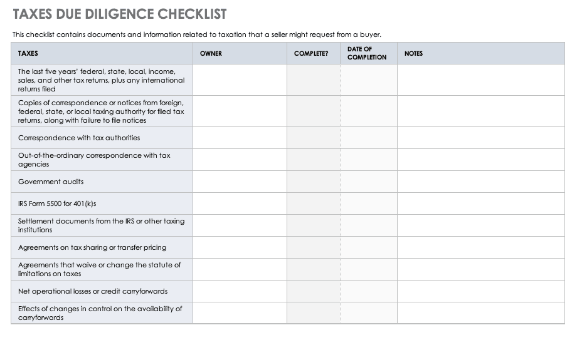
Task: Click the Notes cell for IRS Form 5500 row
Action: coord(480,203)
